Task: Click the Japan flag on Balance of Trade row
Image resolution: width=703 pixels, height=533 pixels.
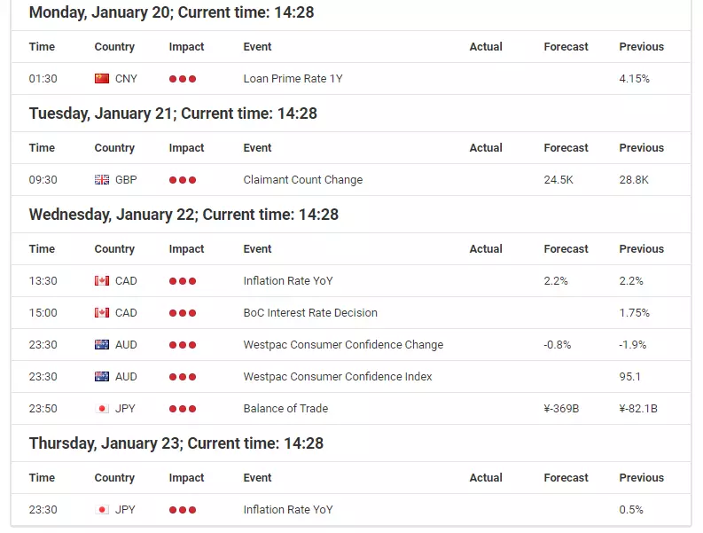Action: coord(102,409)
